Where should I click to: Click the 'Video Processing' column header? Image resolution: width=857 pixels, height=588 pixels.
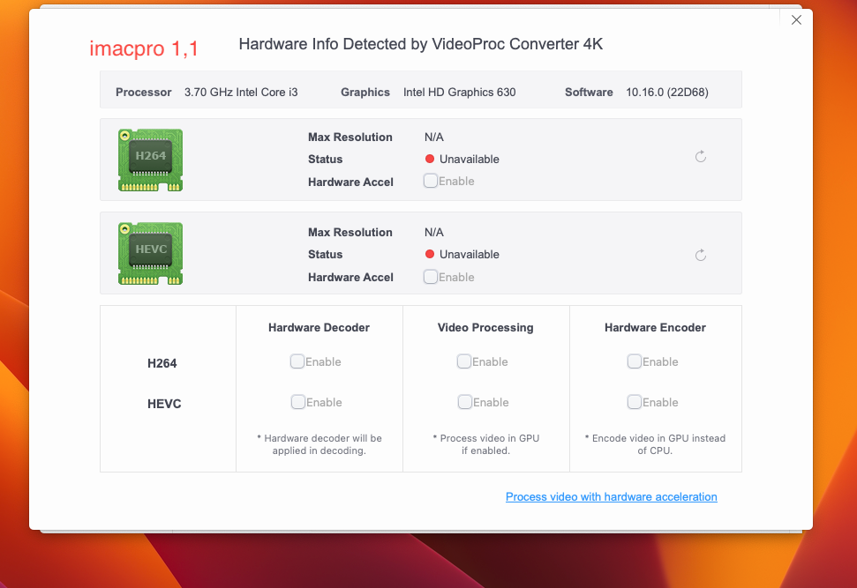point(485,328)
